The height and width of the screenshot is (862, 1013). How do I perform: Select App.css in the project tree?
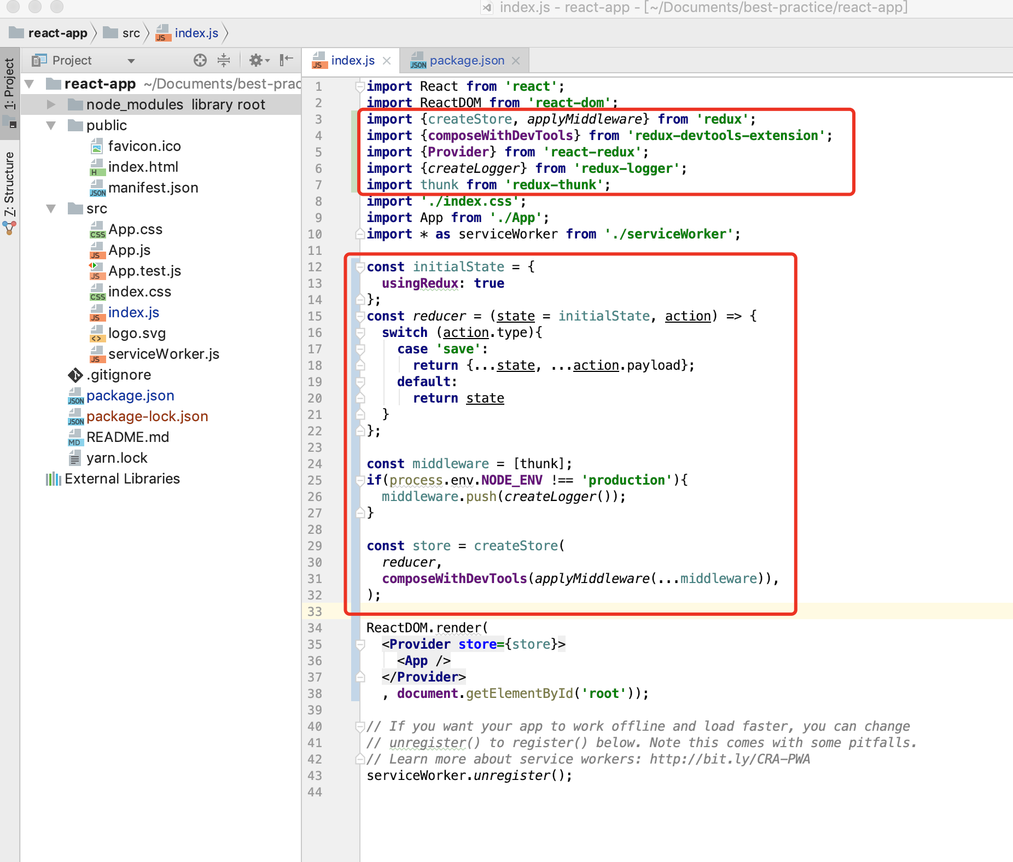pyautogui.click(x=135, y=229)
